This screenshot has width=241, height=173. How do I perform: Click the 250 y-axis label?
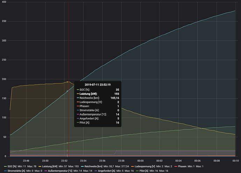pos(4,60)
